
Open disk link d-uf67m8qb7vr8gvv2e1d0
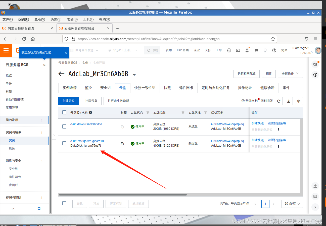tap(88, 141)
